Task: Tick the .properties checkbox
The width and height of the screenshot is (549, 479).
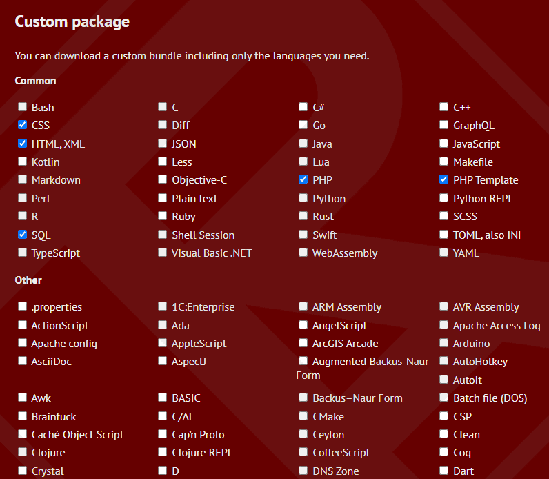Action: click(x=22, y=306)
